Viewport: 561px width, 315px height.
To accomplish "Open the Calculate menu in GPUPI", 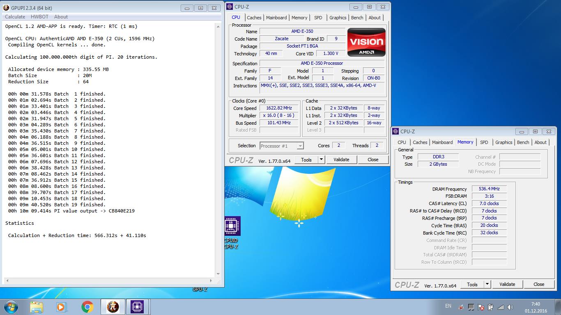I will tap(15, 17).
